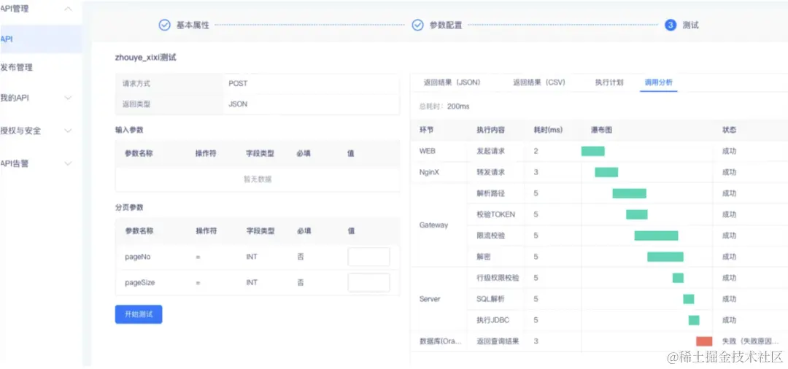Click the 校验TOKEN execution cell
The width and height of the screenshot is (788, 369).
(x=495, y=214)
